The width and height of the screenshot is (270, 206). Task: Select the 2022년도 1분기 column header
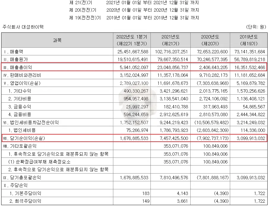[x=132, y=40]
